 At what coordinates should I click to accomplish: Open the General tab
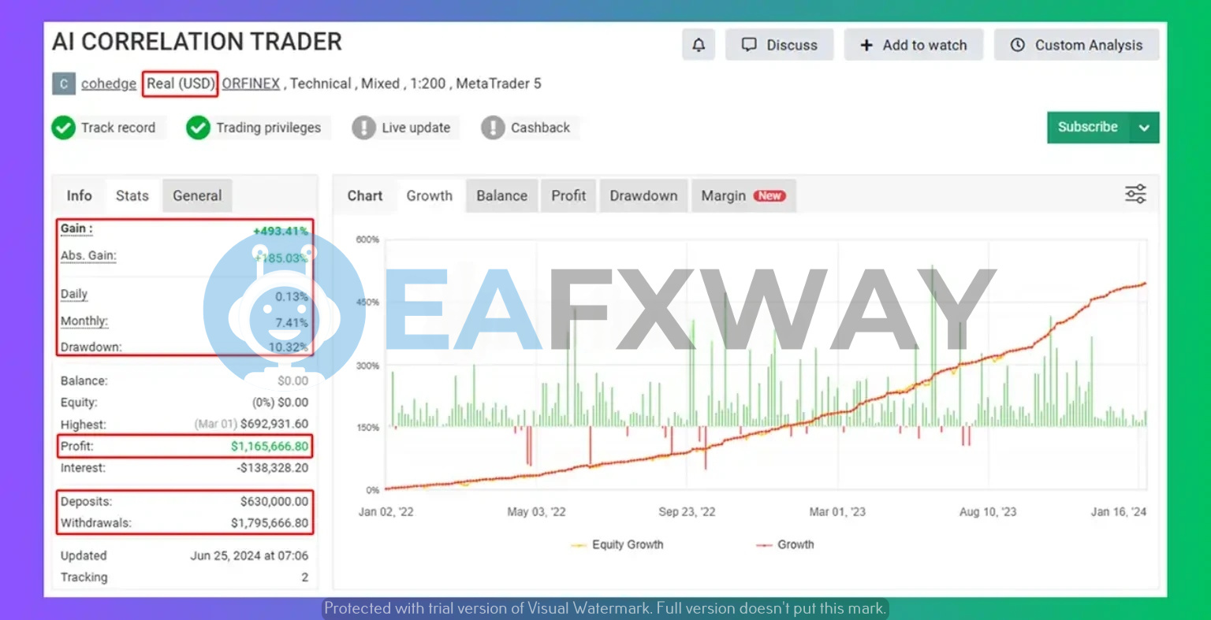click(197, 195)
